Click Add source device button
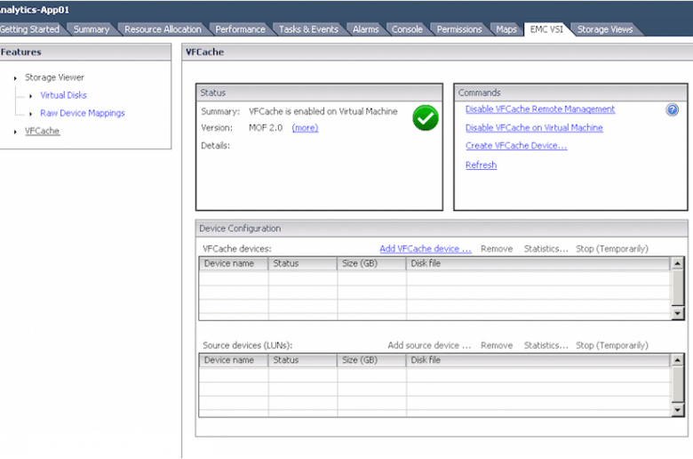Screen dimensions: 693x459 pos(429,345)
